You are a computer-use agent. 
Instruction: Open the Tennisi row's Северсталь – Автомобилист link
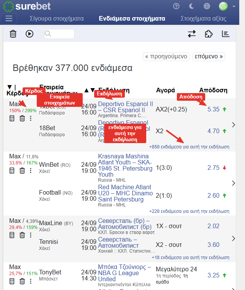point(118,242)
